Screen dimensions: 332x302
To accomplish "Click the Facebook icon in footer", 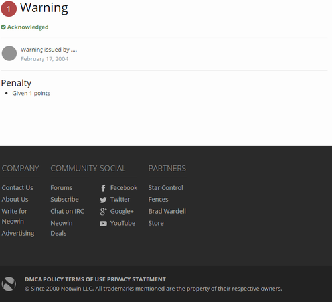I will (103, 188).
